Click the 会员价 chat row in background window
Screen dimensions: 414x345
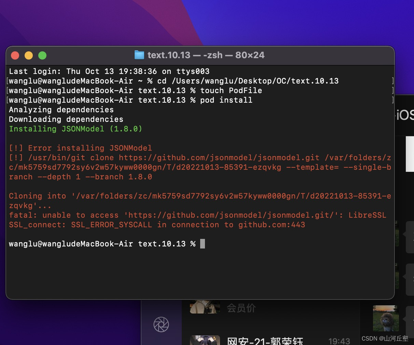241,308
